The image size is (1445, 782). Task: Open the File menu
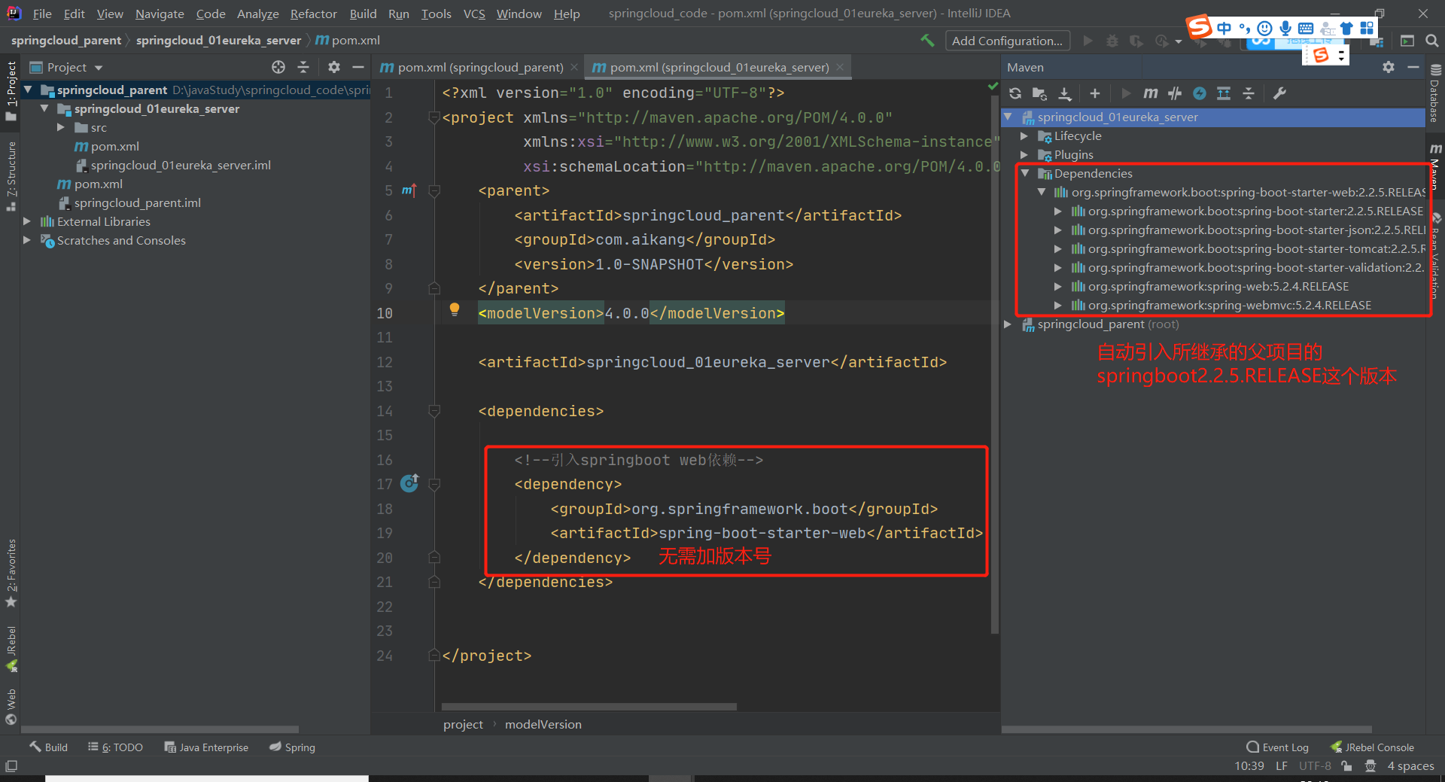(x=42, y=14)
